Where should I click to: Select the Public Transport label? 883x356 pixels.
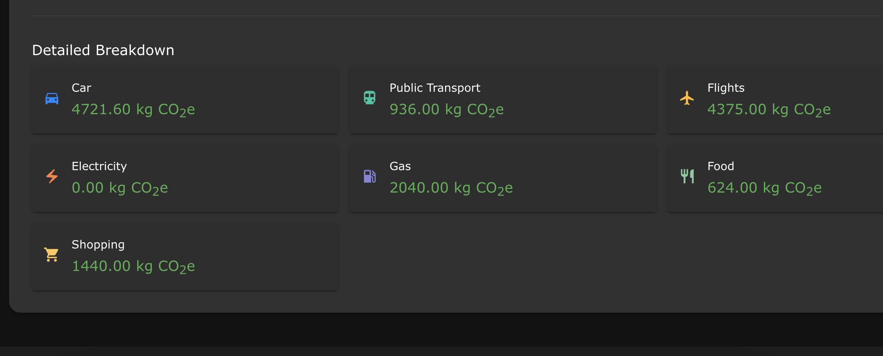435,88
